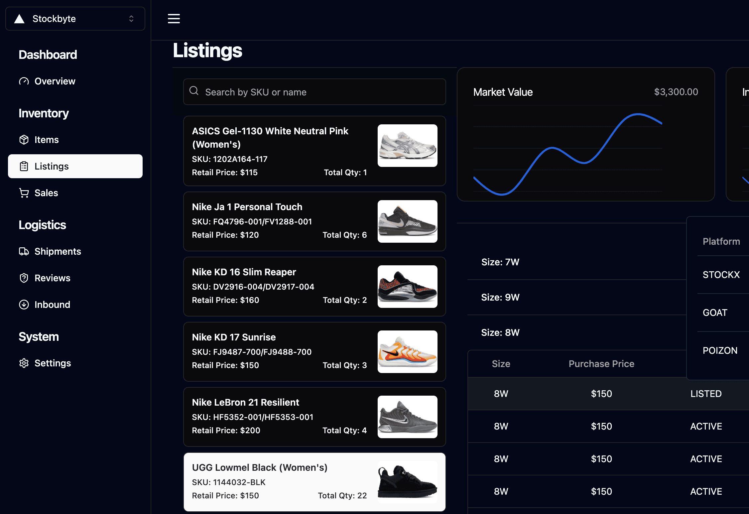Click the hamburger menu icon

pos(174,19)
